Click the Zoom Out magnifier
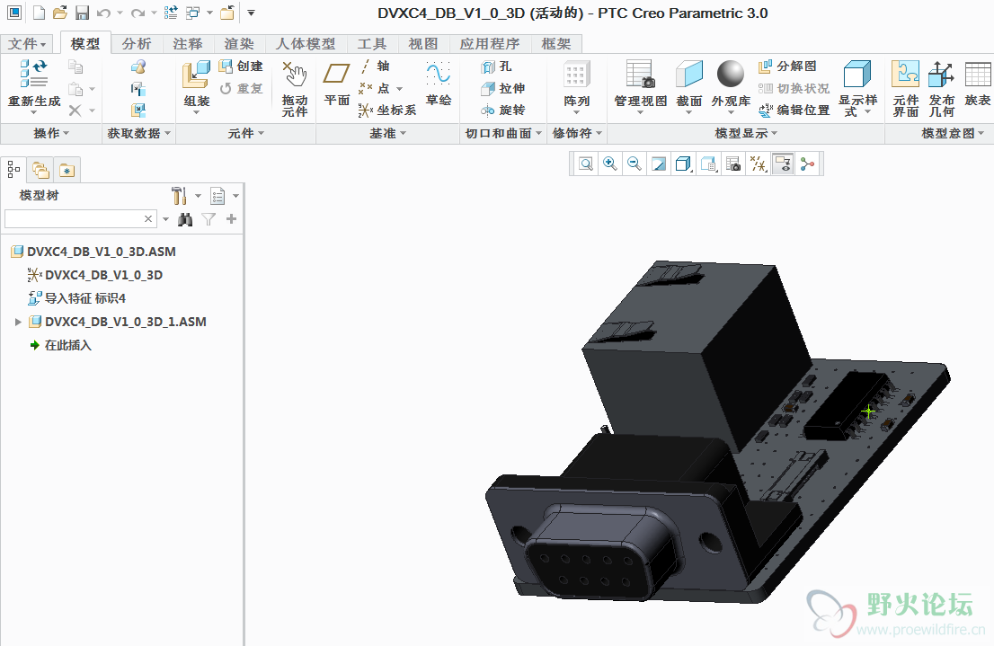 [634, 164]
